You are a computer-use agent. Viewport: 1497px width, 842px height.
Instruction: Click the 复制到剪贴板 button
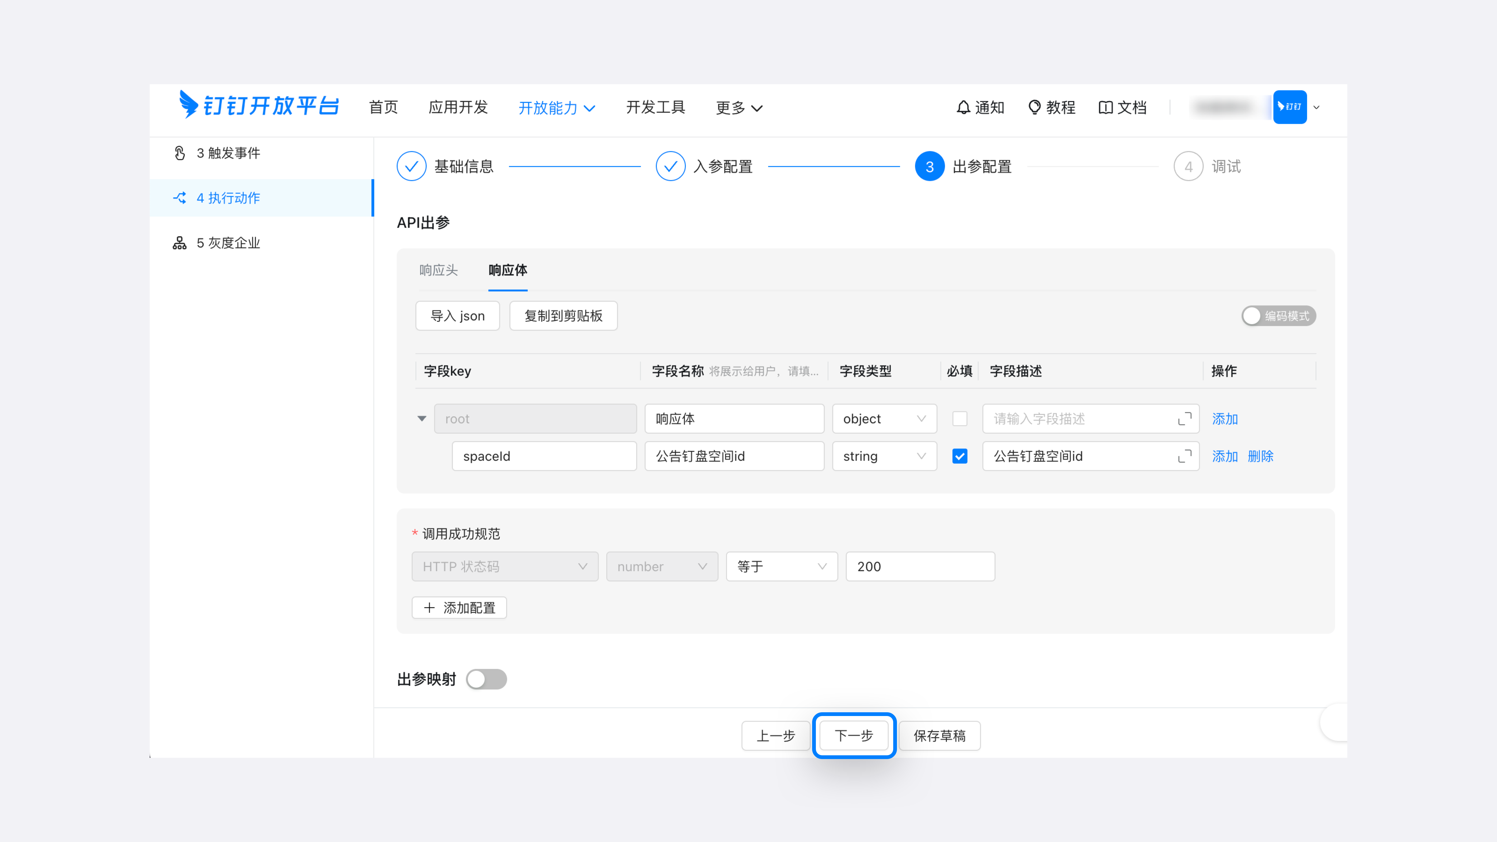563,316
